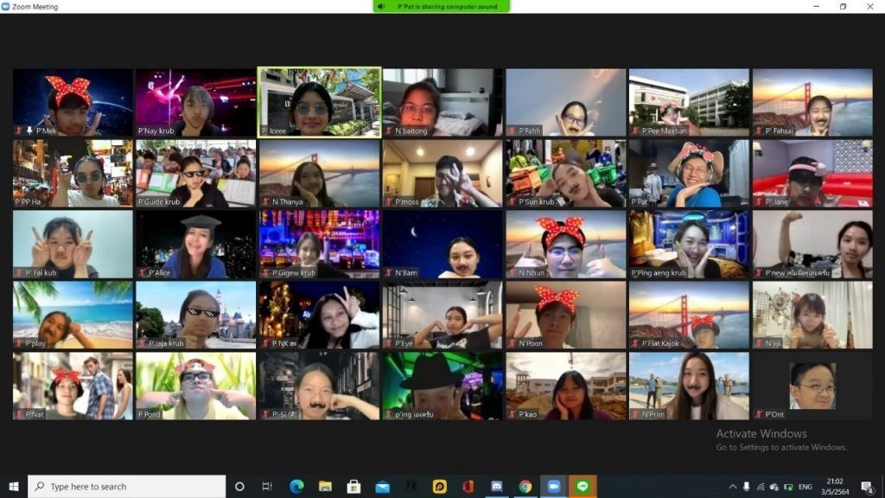Open Microsoft Edge from the taskbar
This screenshot has height=498, width=885.
[296, 487]
